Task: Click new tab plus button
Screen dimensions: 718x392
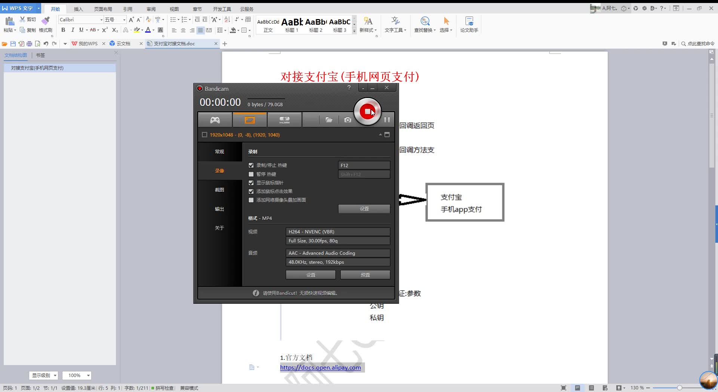Action: 225,44
